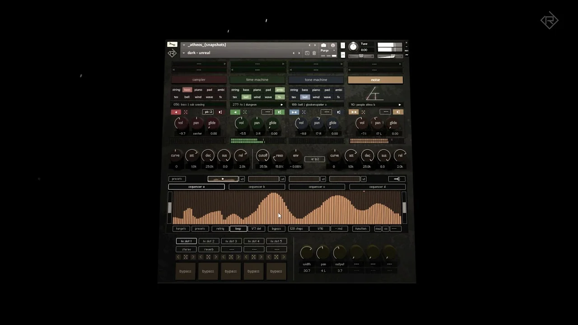Select fx slot 1 tab

point(186,241)
